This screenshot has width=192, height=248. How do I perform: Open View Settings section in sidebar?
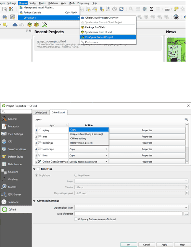point(16,134)
